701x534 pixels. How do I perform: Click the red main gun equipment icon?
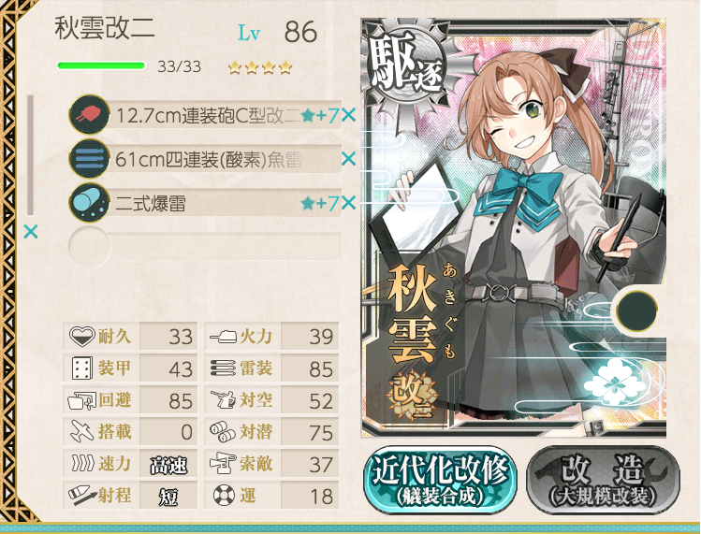click(x=90, y=115)
